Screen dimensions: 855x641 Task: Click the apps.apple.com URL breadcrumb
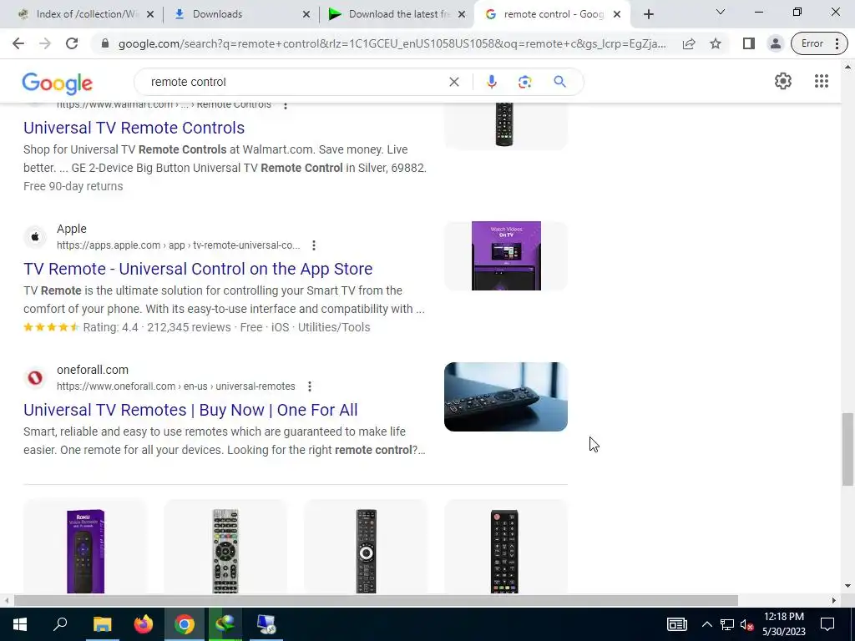click(179, 245)
